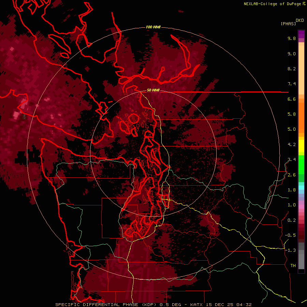Click the yellow swatch on the color bar
Image resolution: width=307 pixels, height=307 pixels.
tap(301, 146)
